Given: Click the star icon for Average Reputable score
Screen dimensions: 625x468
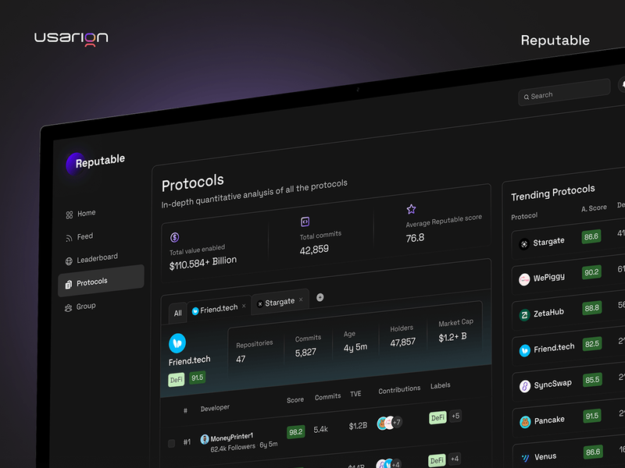Looking at the screenshot, I should [410, 208].
